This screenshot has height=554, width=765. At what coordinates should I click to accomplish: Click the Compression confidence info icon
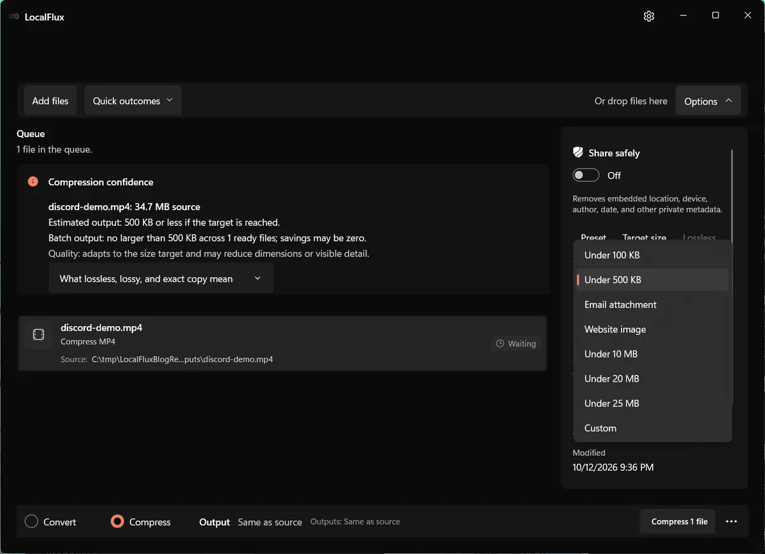click(33, 182)
